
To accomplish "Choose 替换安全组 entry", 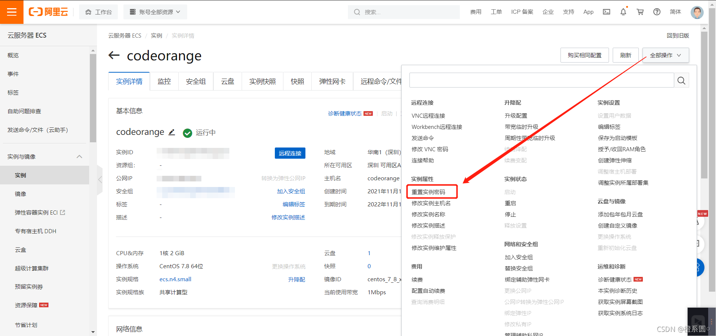I will 519,269.
